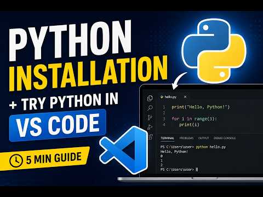This screenshot has width=263, height=197.
Task: Click the terminal output line '0'
Action: click(x=162, y=156)
